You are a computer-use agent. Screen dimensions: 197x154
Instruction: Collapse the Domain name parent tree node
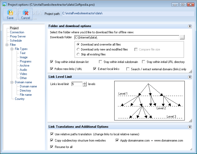click(x=12, y=82)
